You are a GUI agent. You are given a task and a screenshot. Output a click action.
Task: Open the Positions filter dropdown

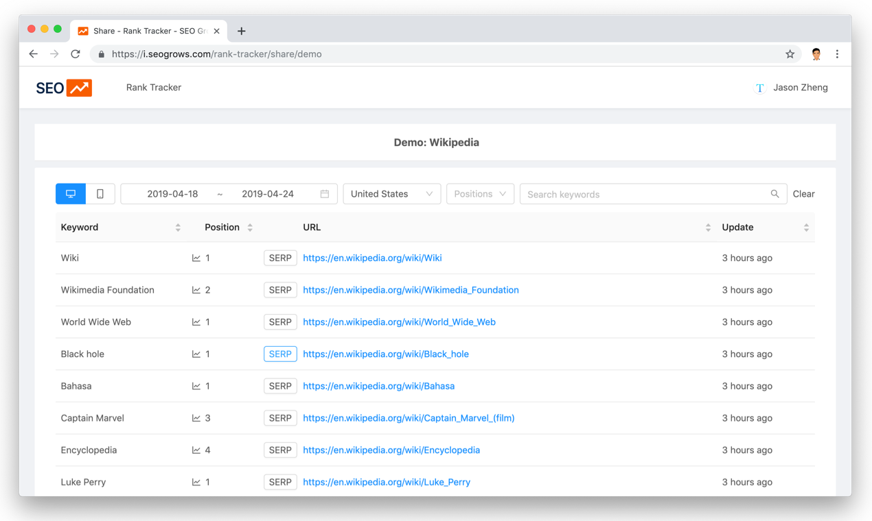click(480, 194)
